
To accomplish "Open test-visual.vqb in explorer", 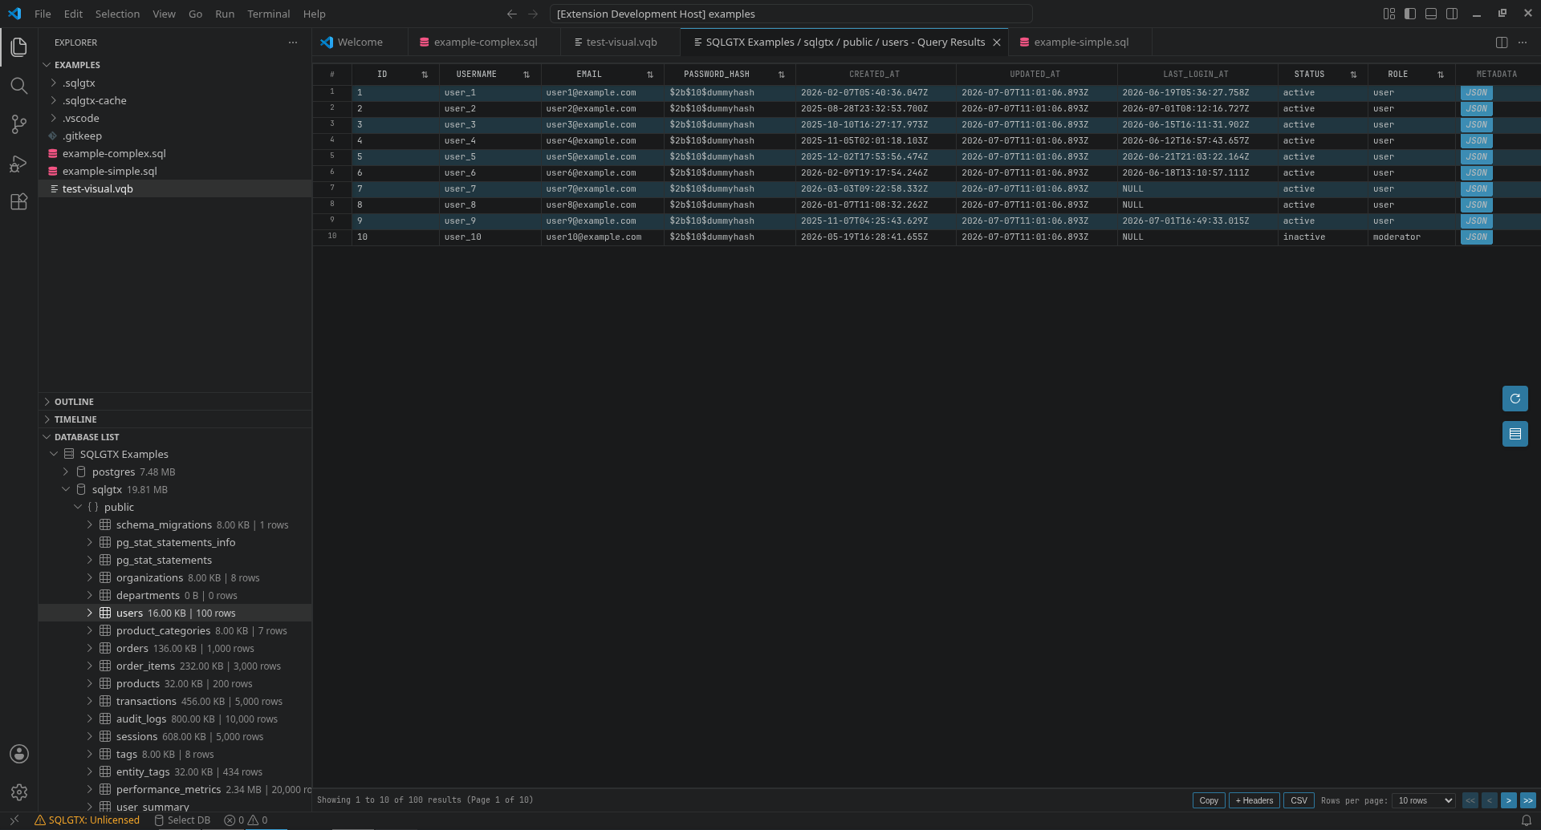I will point(175,188).
